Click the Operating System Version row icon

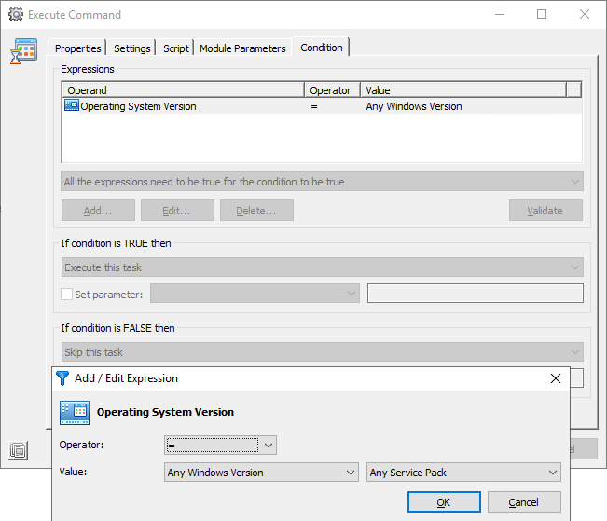pyautogui.click(x=72, y=106)
